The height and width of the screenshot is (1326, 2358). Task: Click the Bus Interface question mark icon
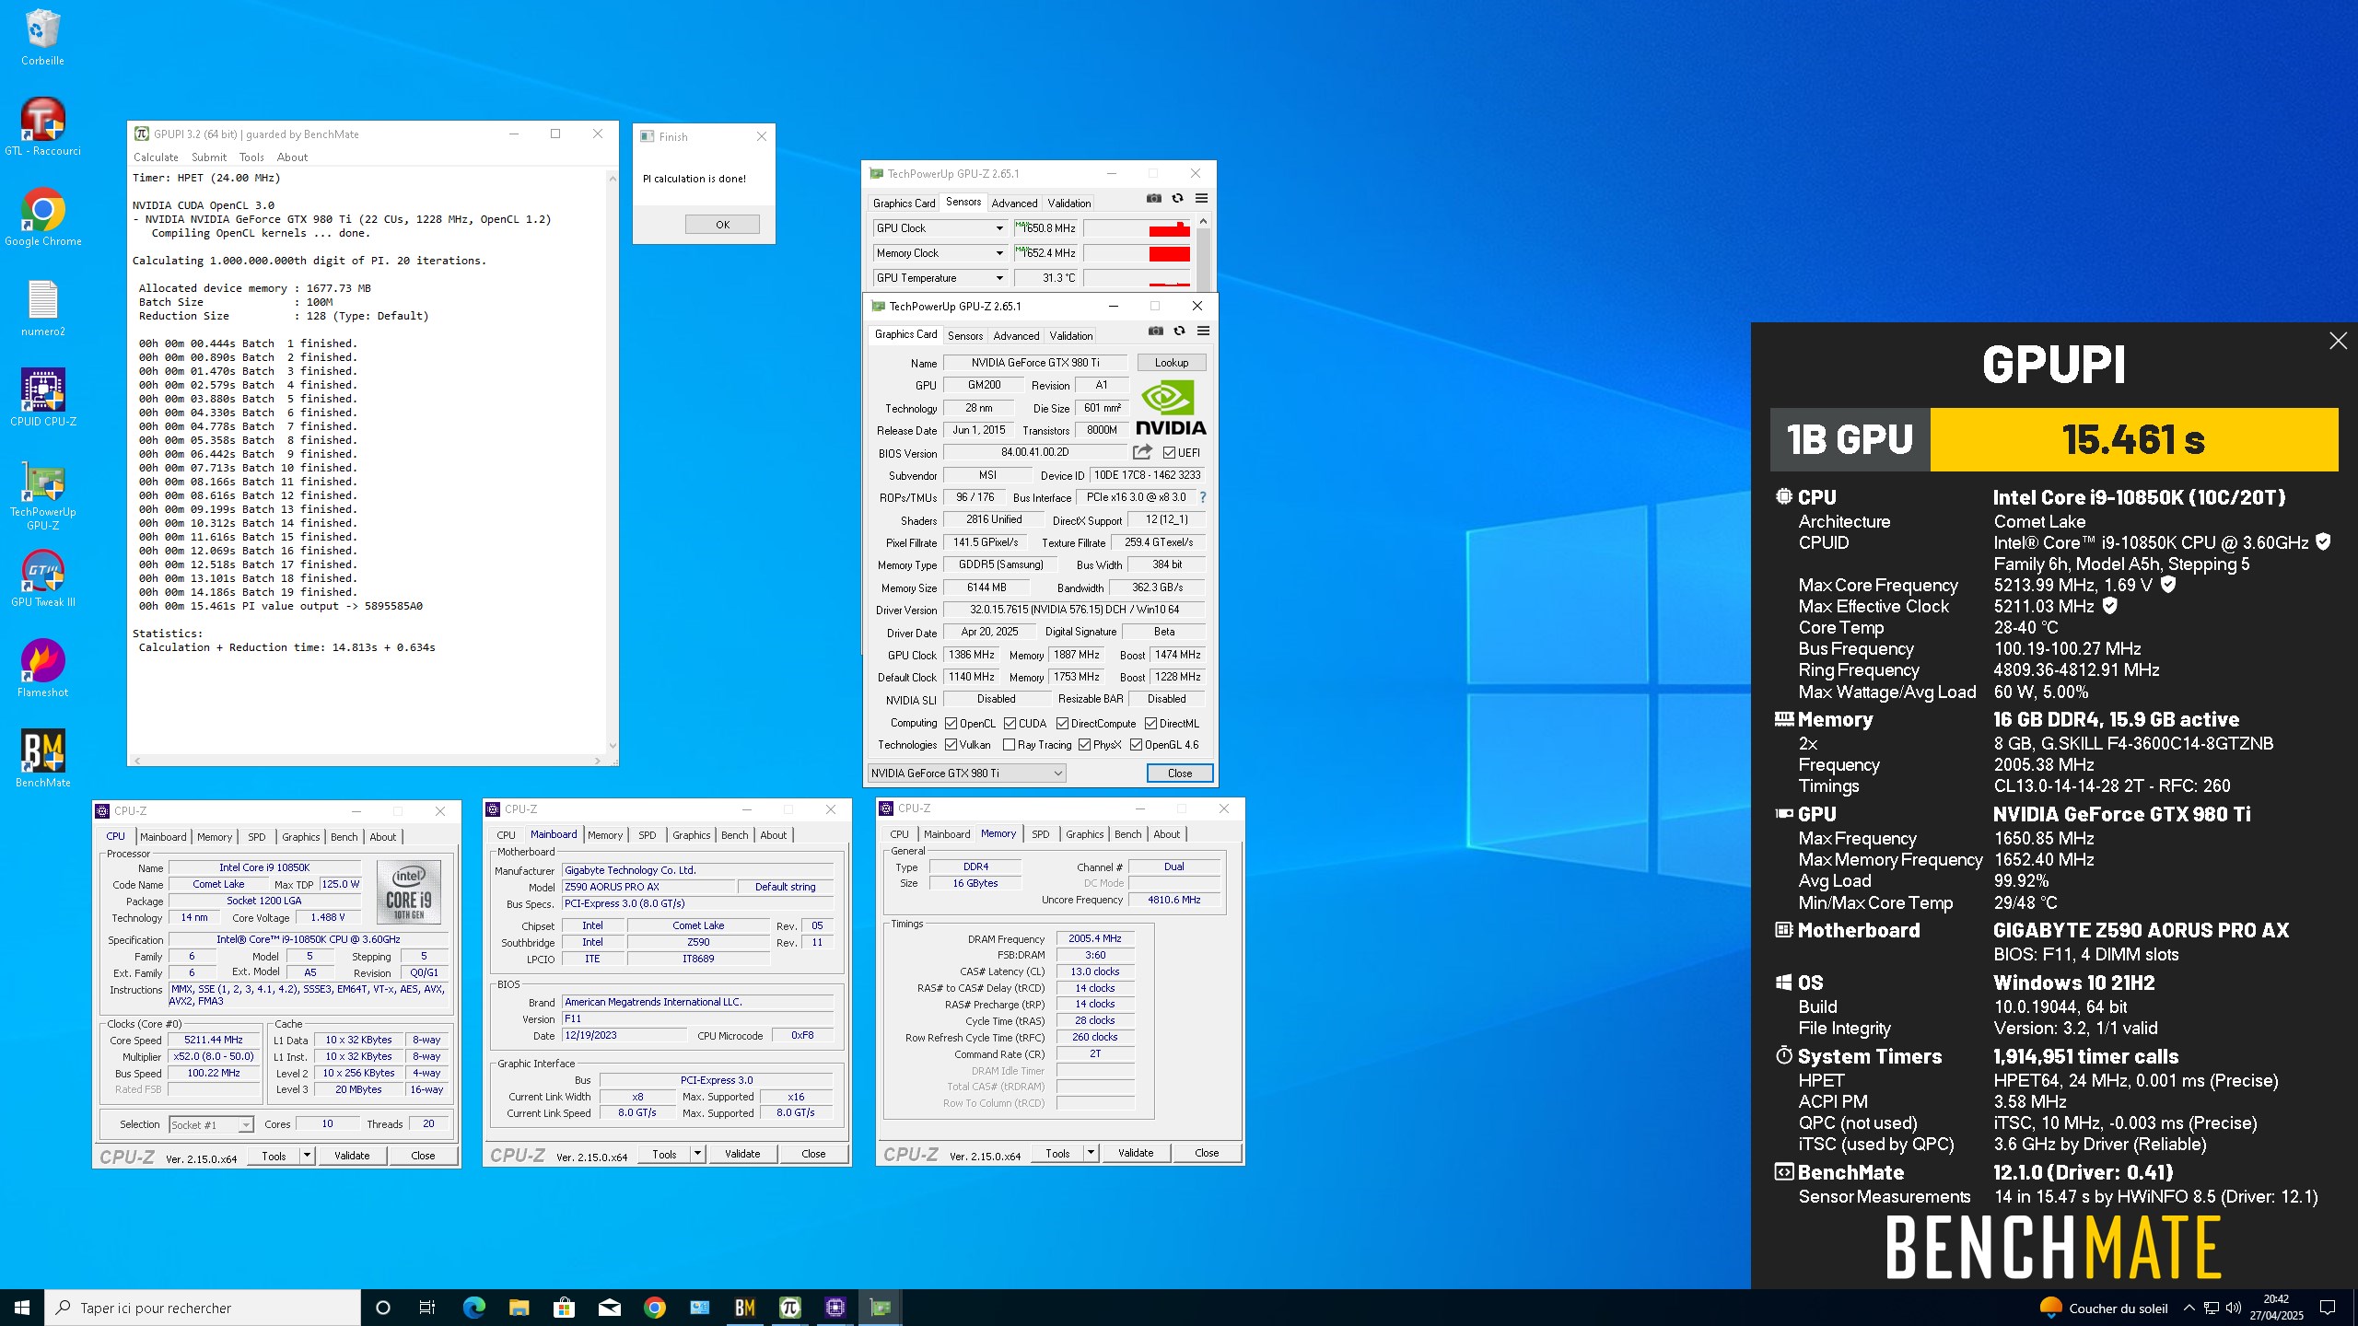1202,497
